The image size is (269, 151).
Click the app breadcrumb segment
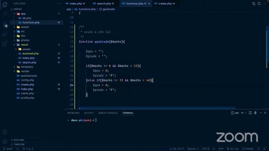point(69,9)
